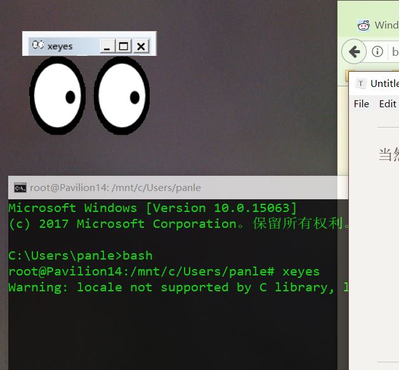Click the browser back arrow button

[354, 51]
